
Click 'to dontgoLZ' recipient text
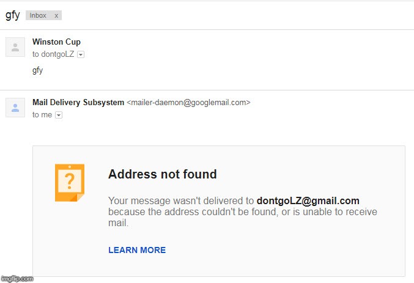coord(53,54)
